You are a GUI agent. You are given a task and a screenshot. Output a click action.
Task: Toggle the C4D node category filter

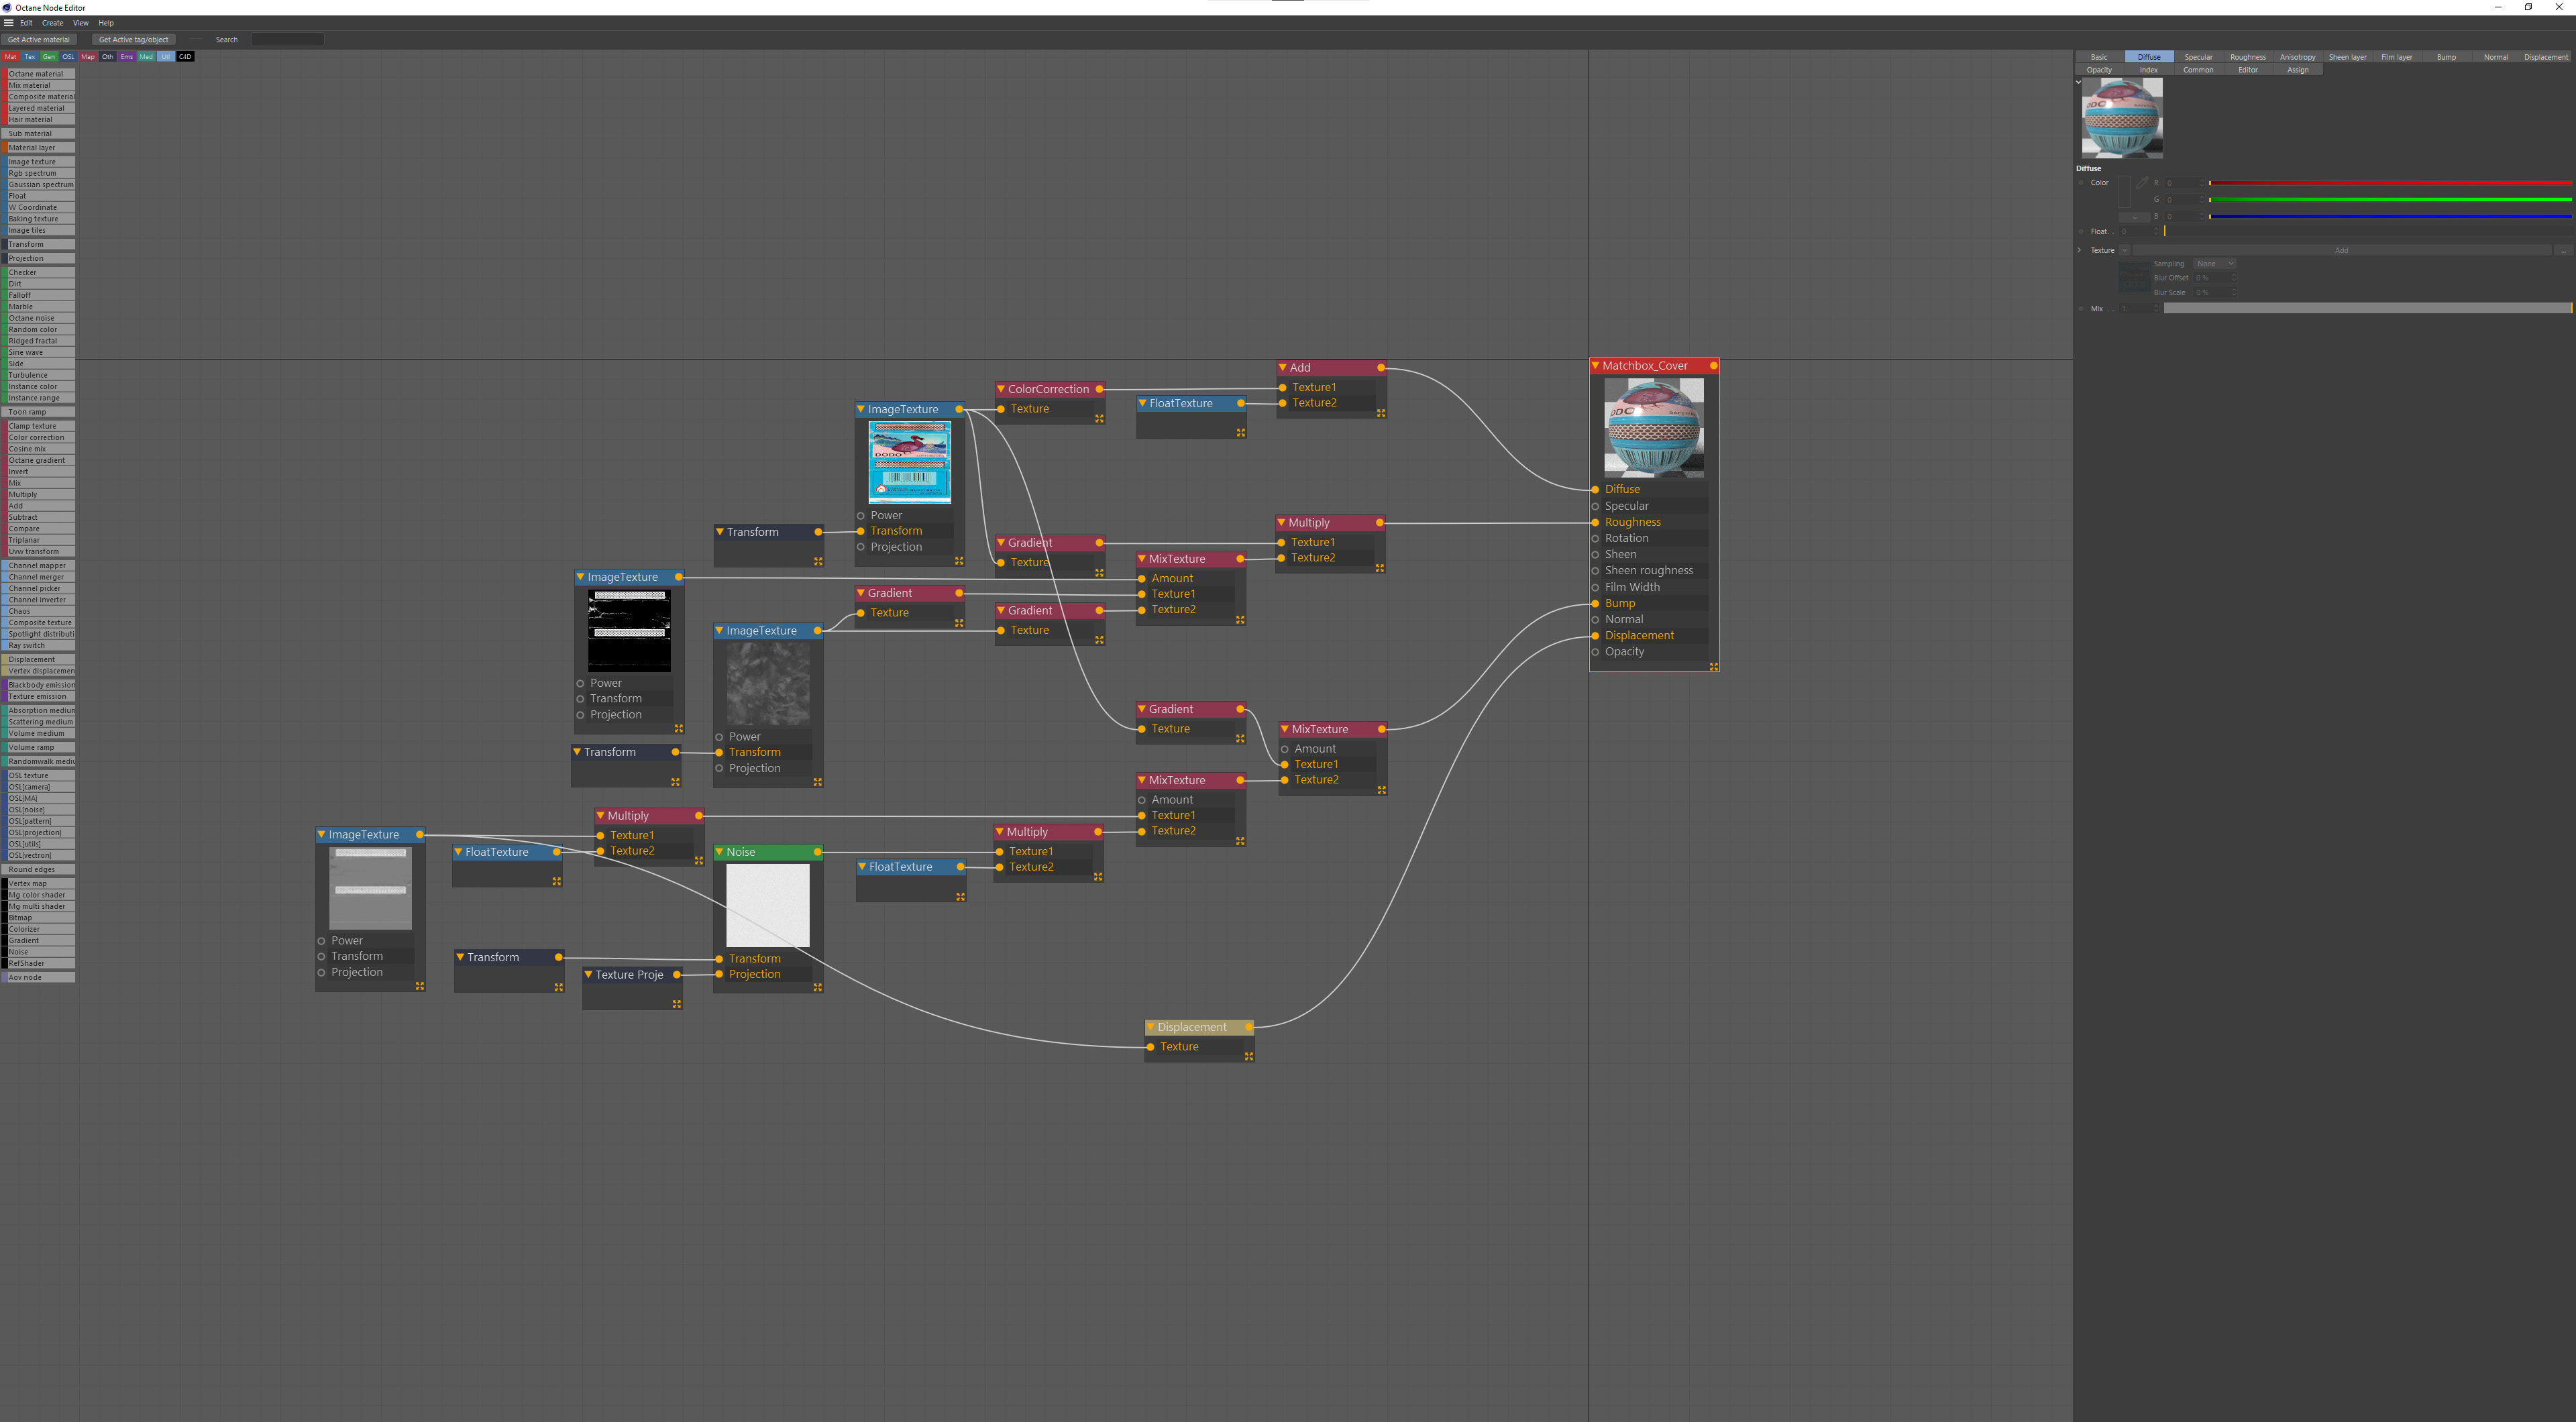coord(185,57)
